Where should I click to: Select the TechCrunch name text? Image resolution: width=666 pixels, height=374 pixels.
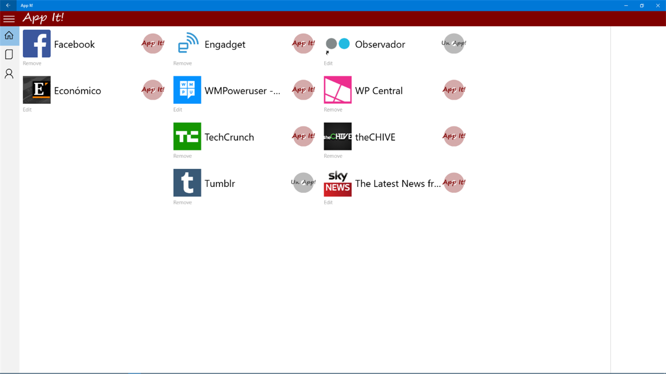pos(229,137)
